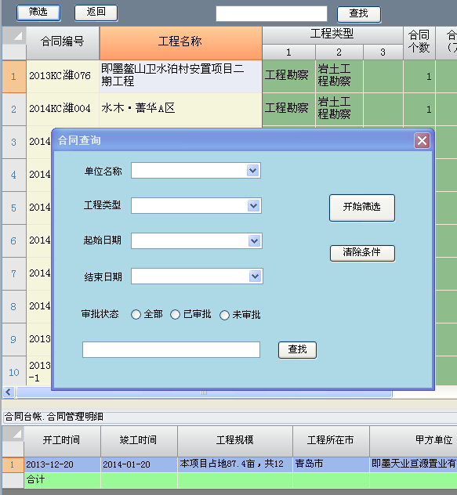This screenshot has height=495, width=457.
Task: Click the 起始日期 field
Action: click(197, 241)
